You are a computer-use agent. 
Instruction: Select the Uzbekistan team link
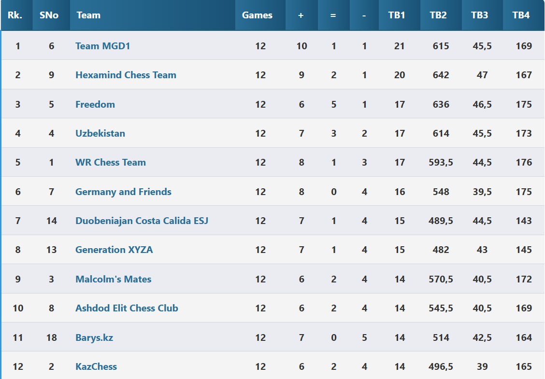click(x=100, y=133)
